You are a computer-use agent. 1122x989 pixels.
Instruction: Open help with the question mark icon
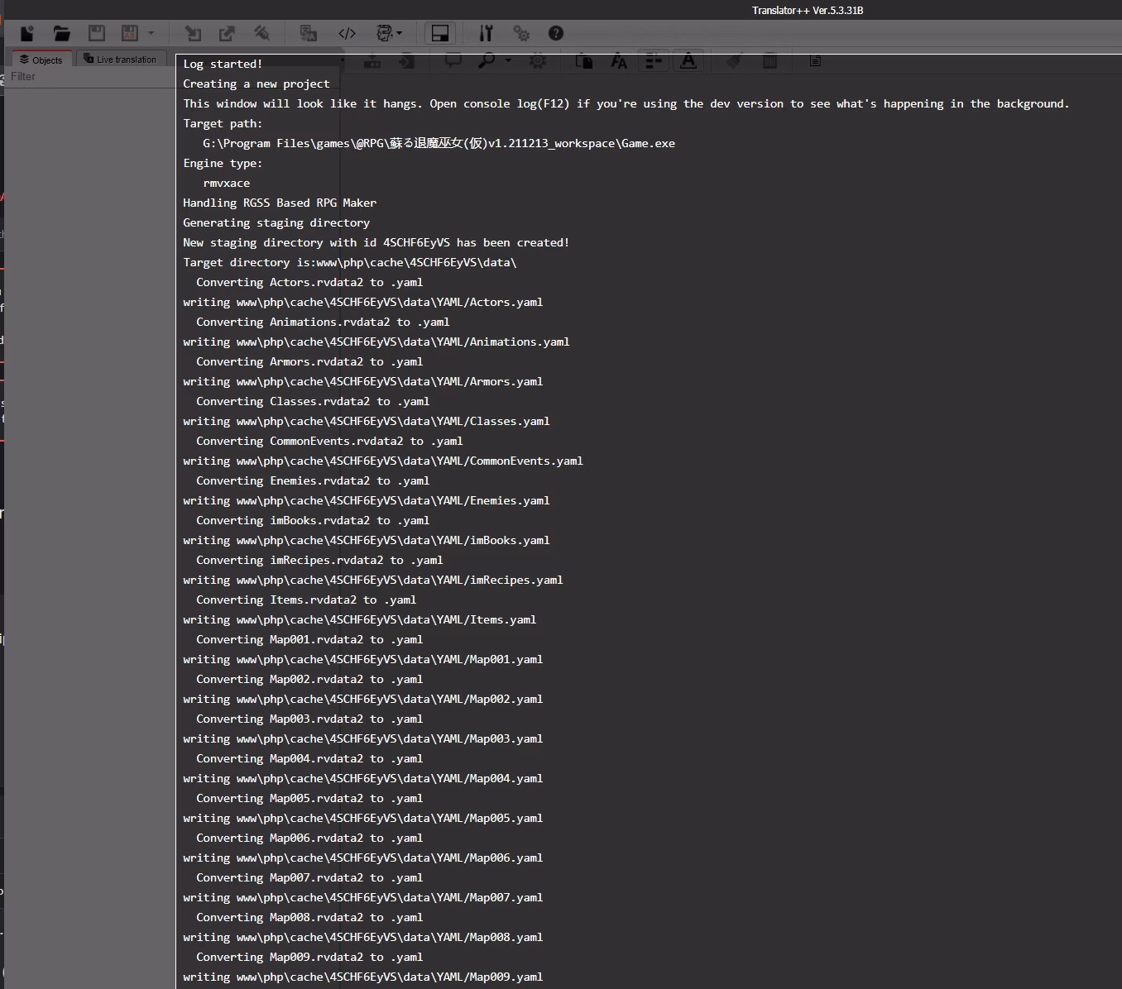[555, 33]
